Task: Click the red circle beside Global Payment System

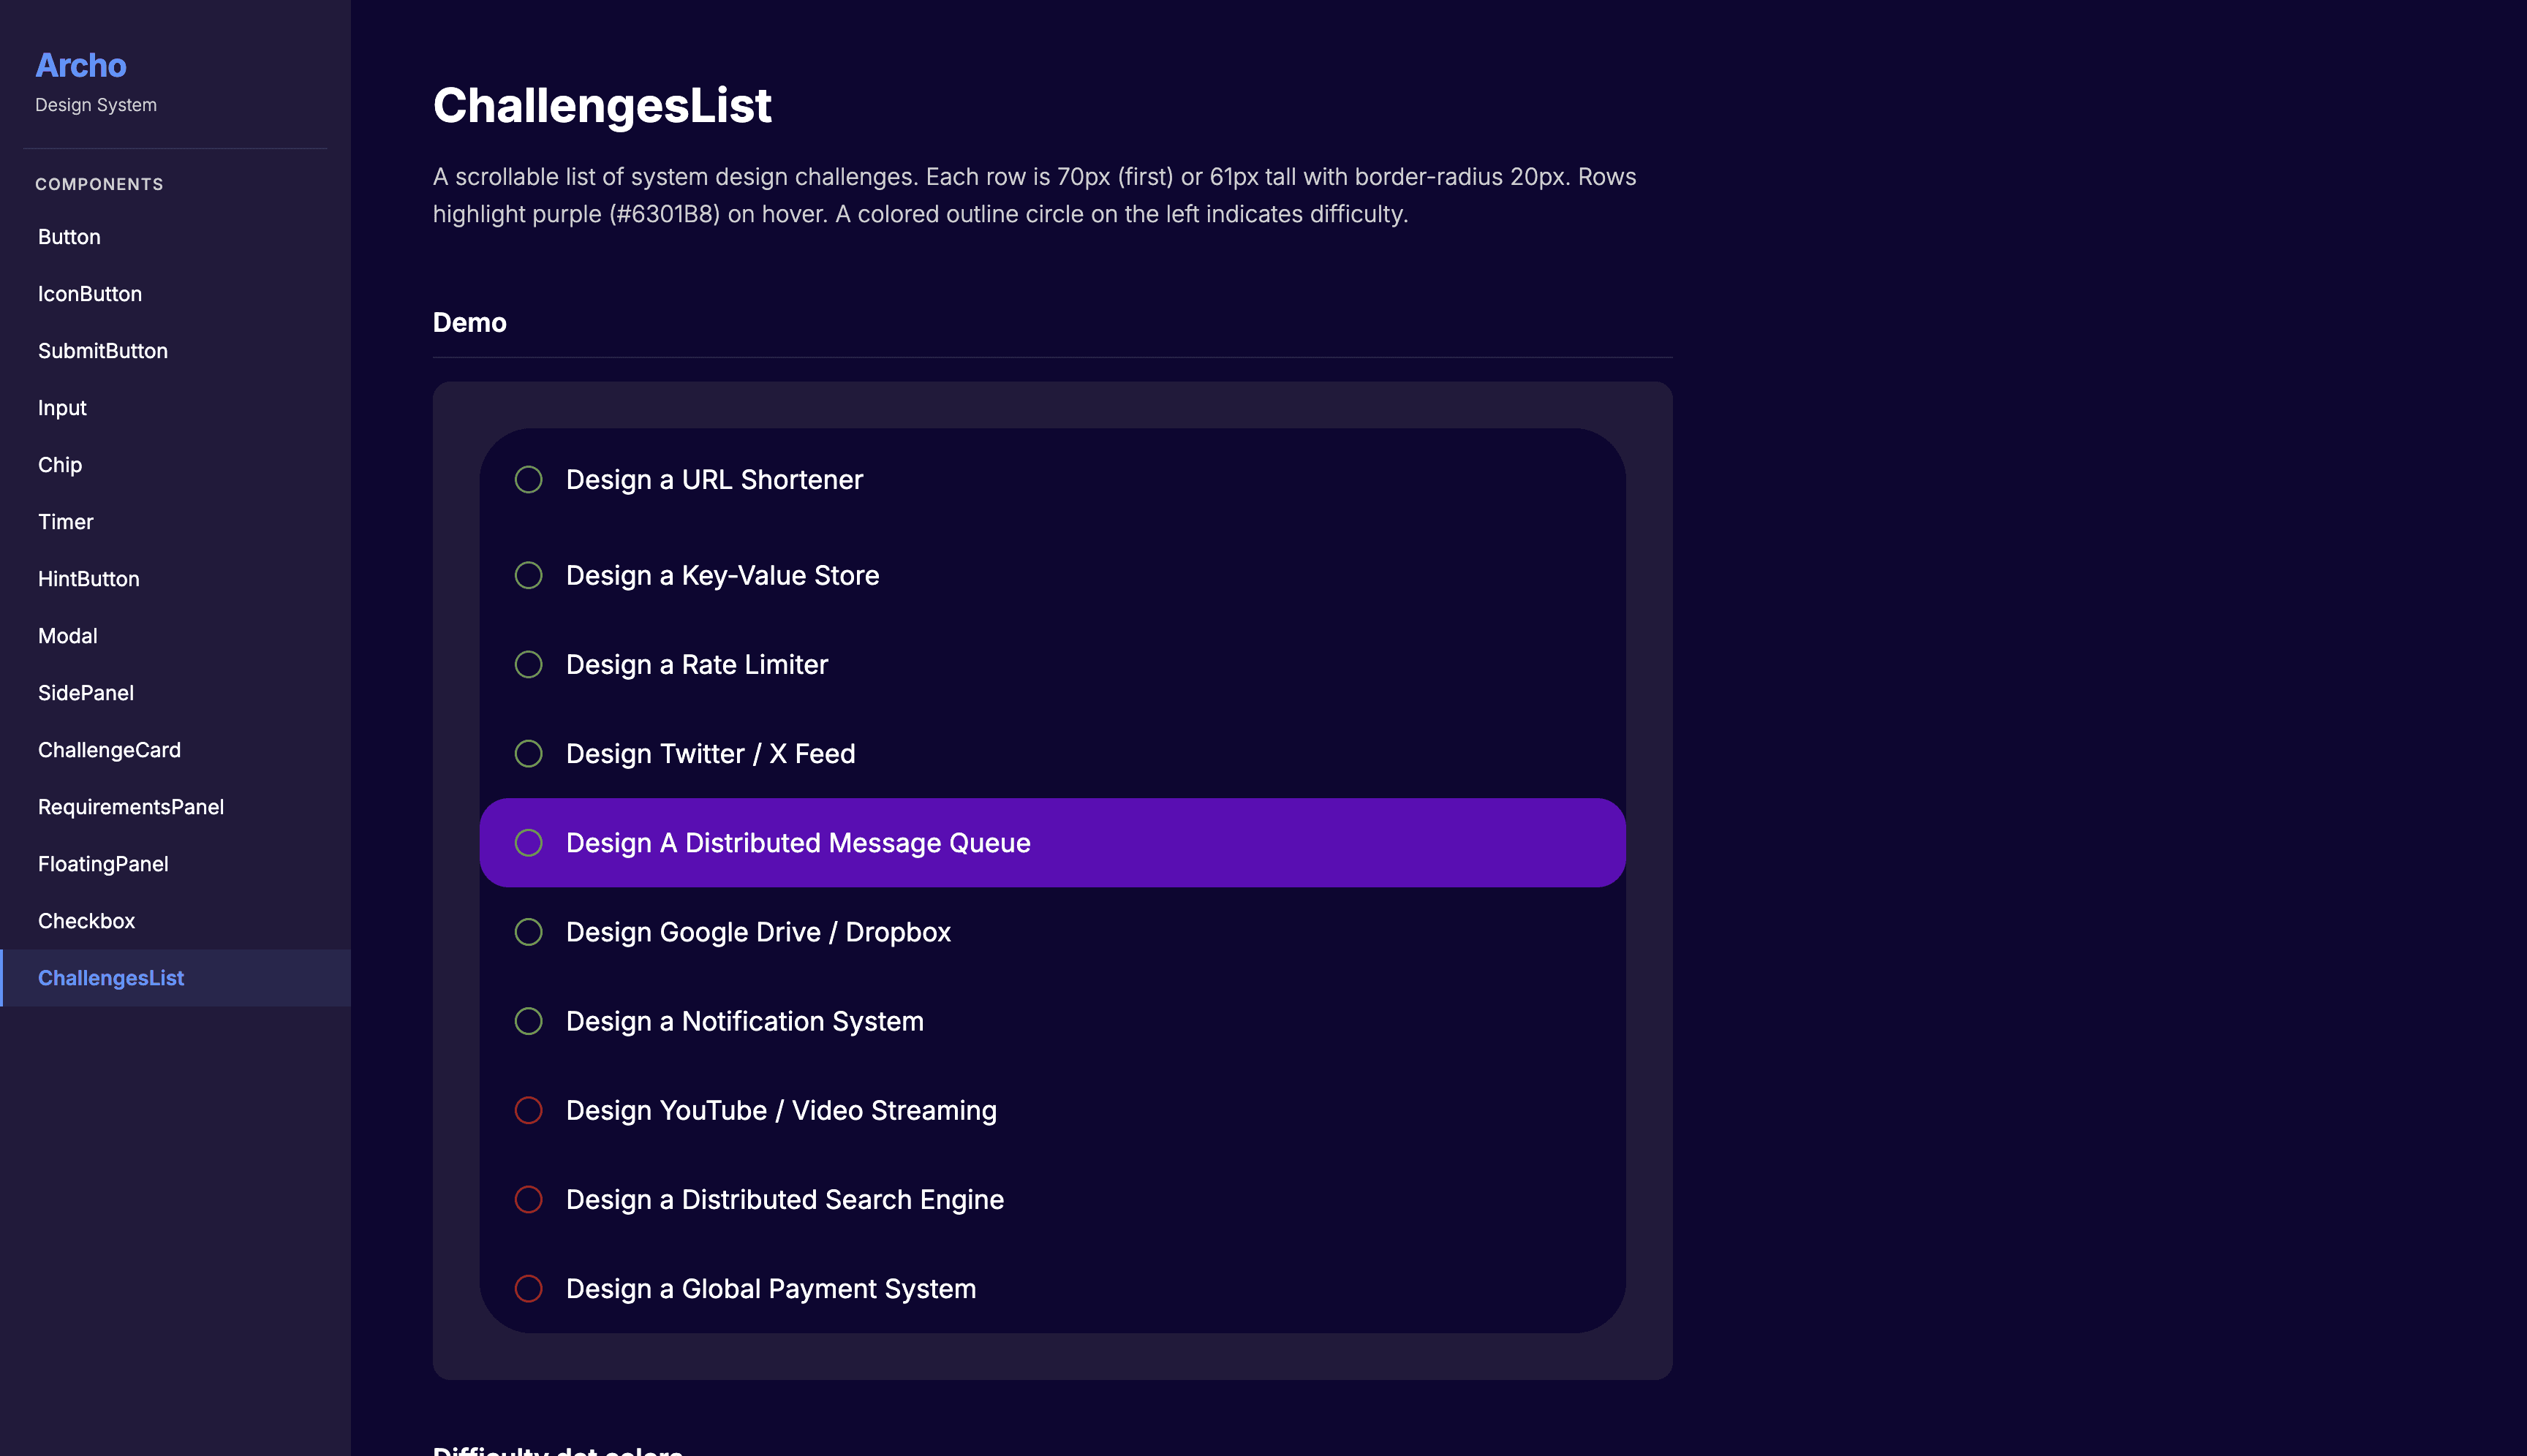Action: click(x=528, y=1288)
